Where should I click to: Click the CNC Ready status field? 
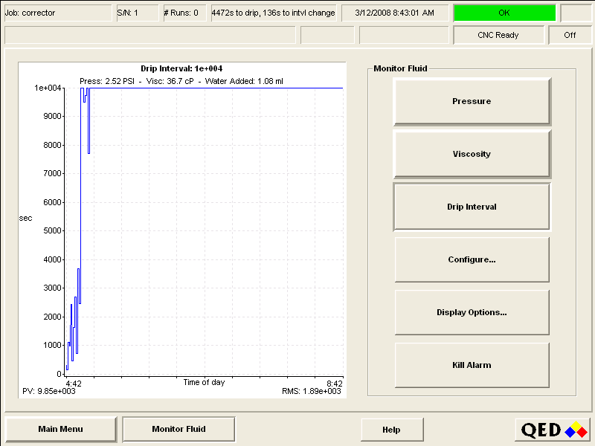point(498,35)
